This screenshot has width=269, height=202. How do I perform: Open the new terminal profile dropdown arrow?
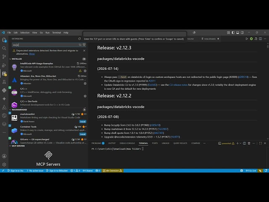pos(240,143)
